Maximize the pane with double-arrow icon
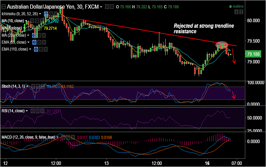This screenshot has width=266, height=167. (241, 12)
